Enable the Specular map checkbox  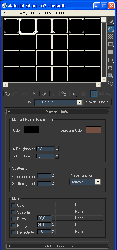click(x=13, y=212)
